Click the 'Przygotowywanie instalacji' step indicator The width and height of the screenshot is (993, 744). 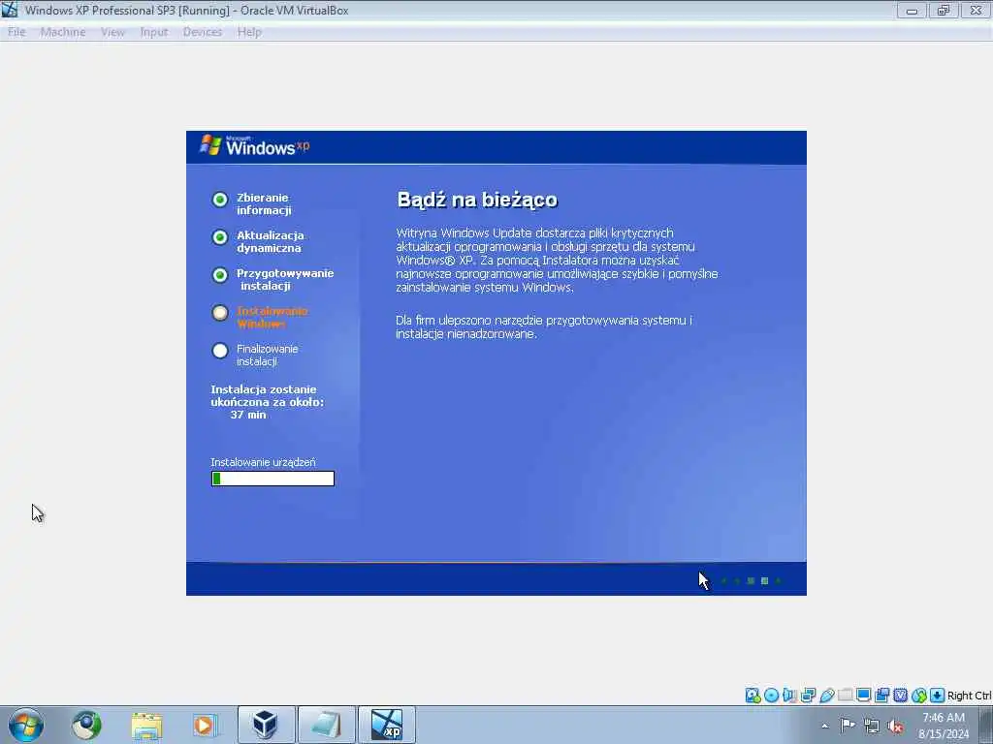point(220,275)
